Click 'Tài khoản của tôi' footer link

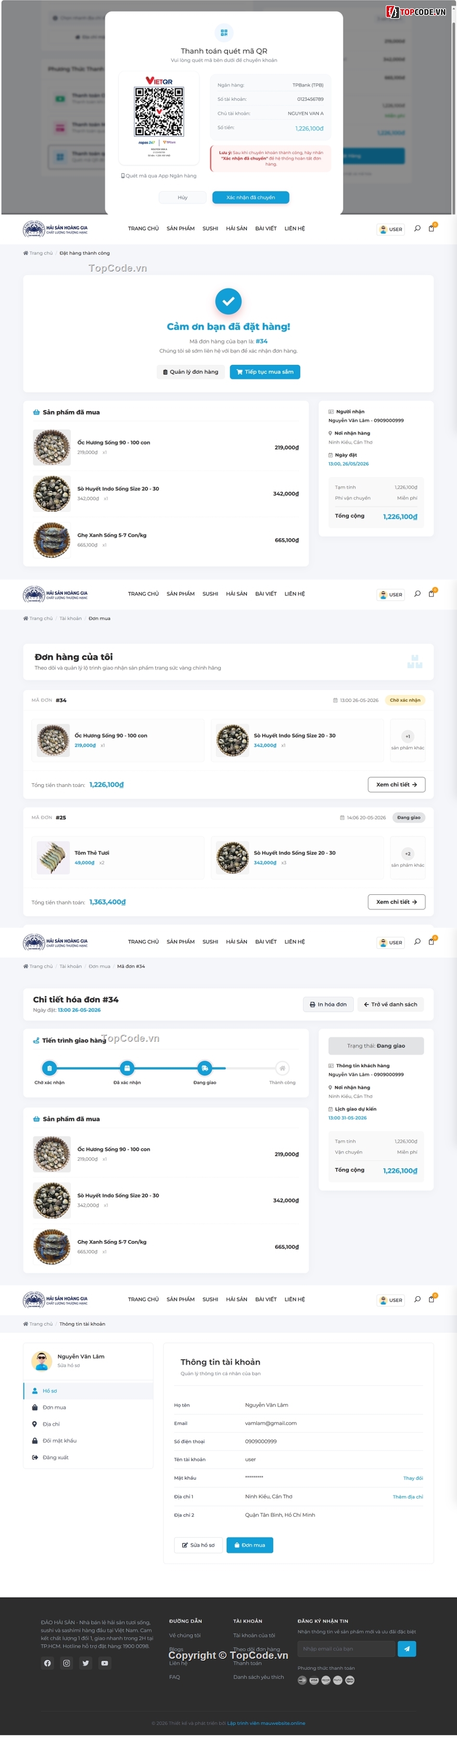254,1635
